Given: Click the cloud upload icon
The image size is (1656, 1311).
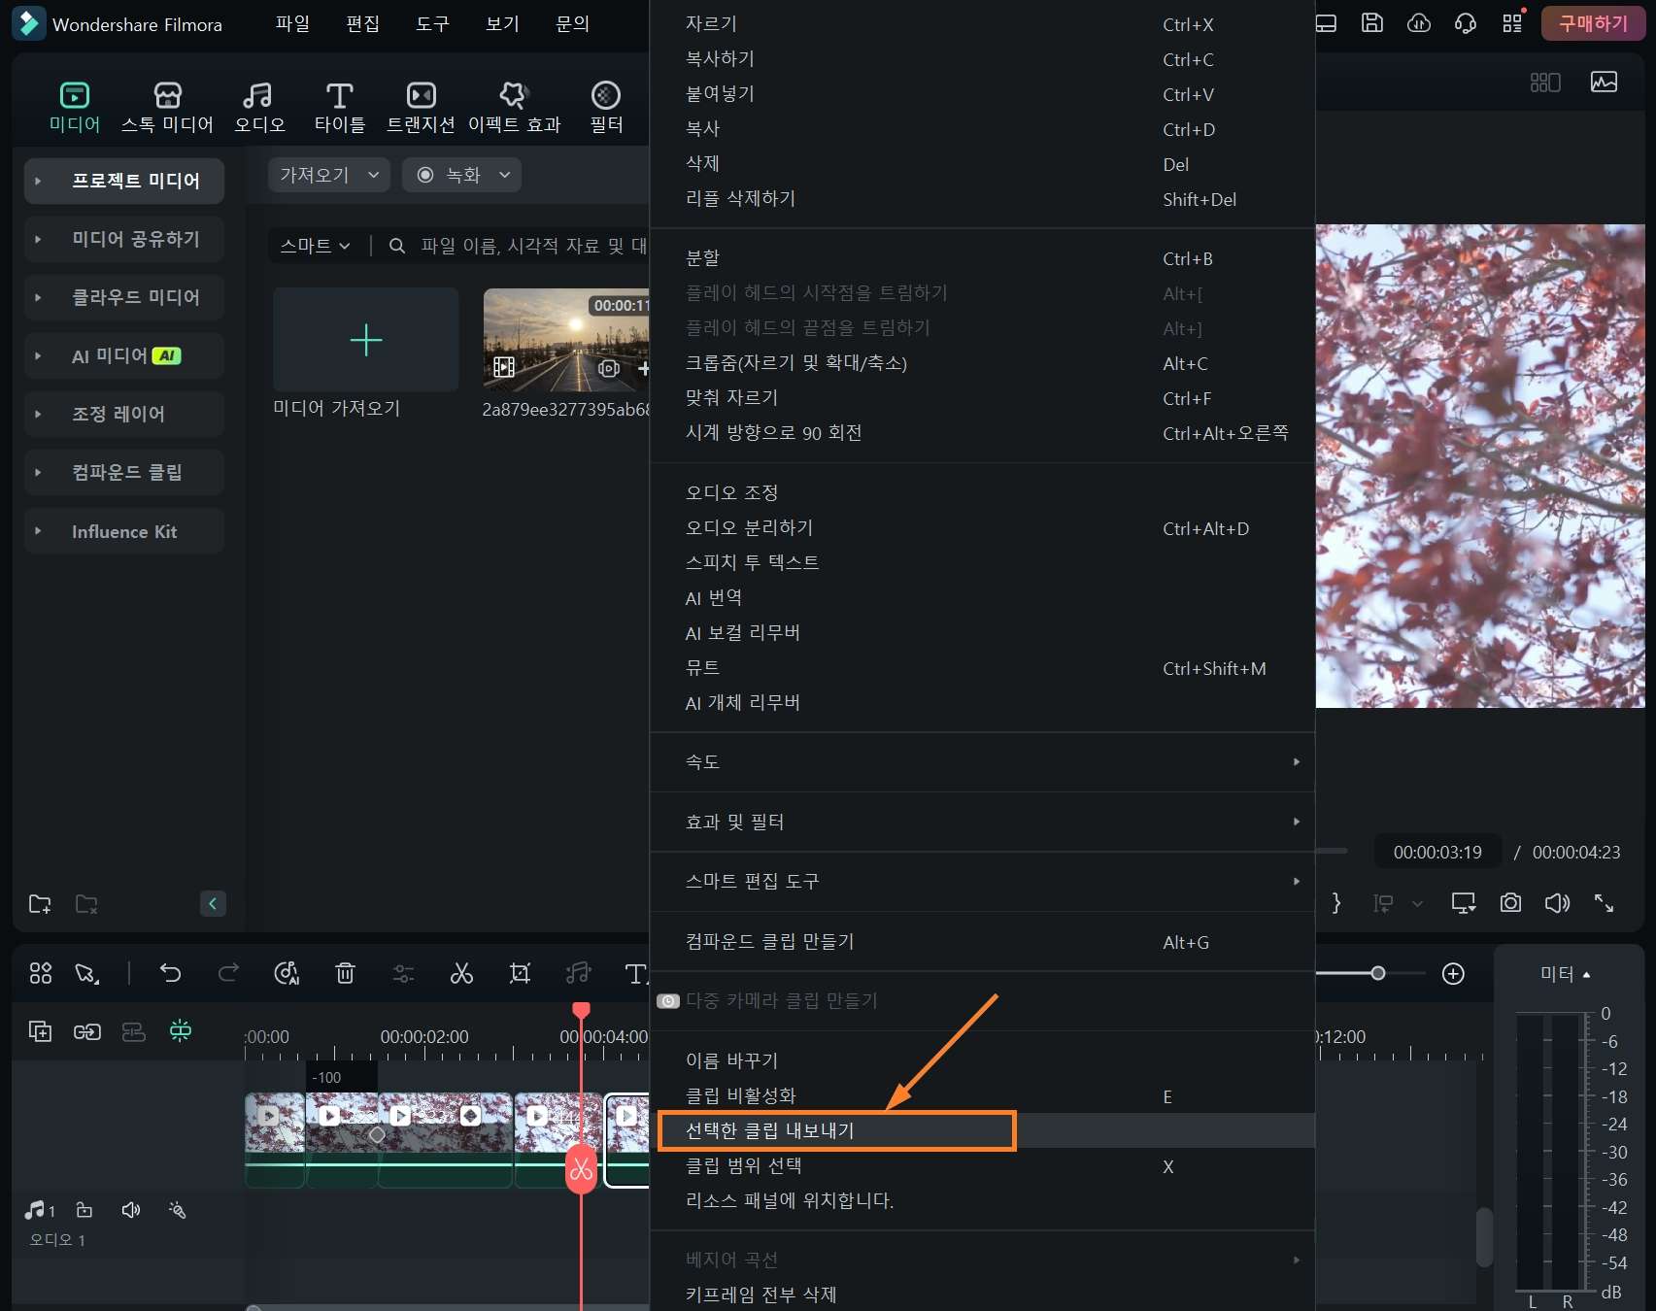Looking at the screenshot, I should coord(1419,23).
